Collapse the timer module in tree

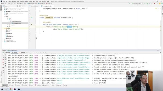(x=3, y=13)
